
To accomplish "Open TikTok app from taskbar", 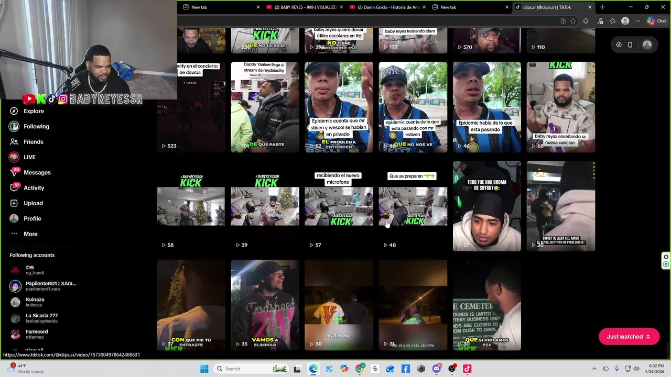I will click(467, 369).
